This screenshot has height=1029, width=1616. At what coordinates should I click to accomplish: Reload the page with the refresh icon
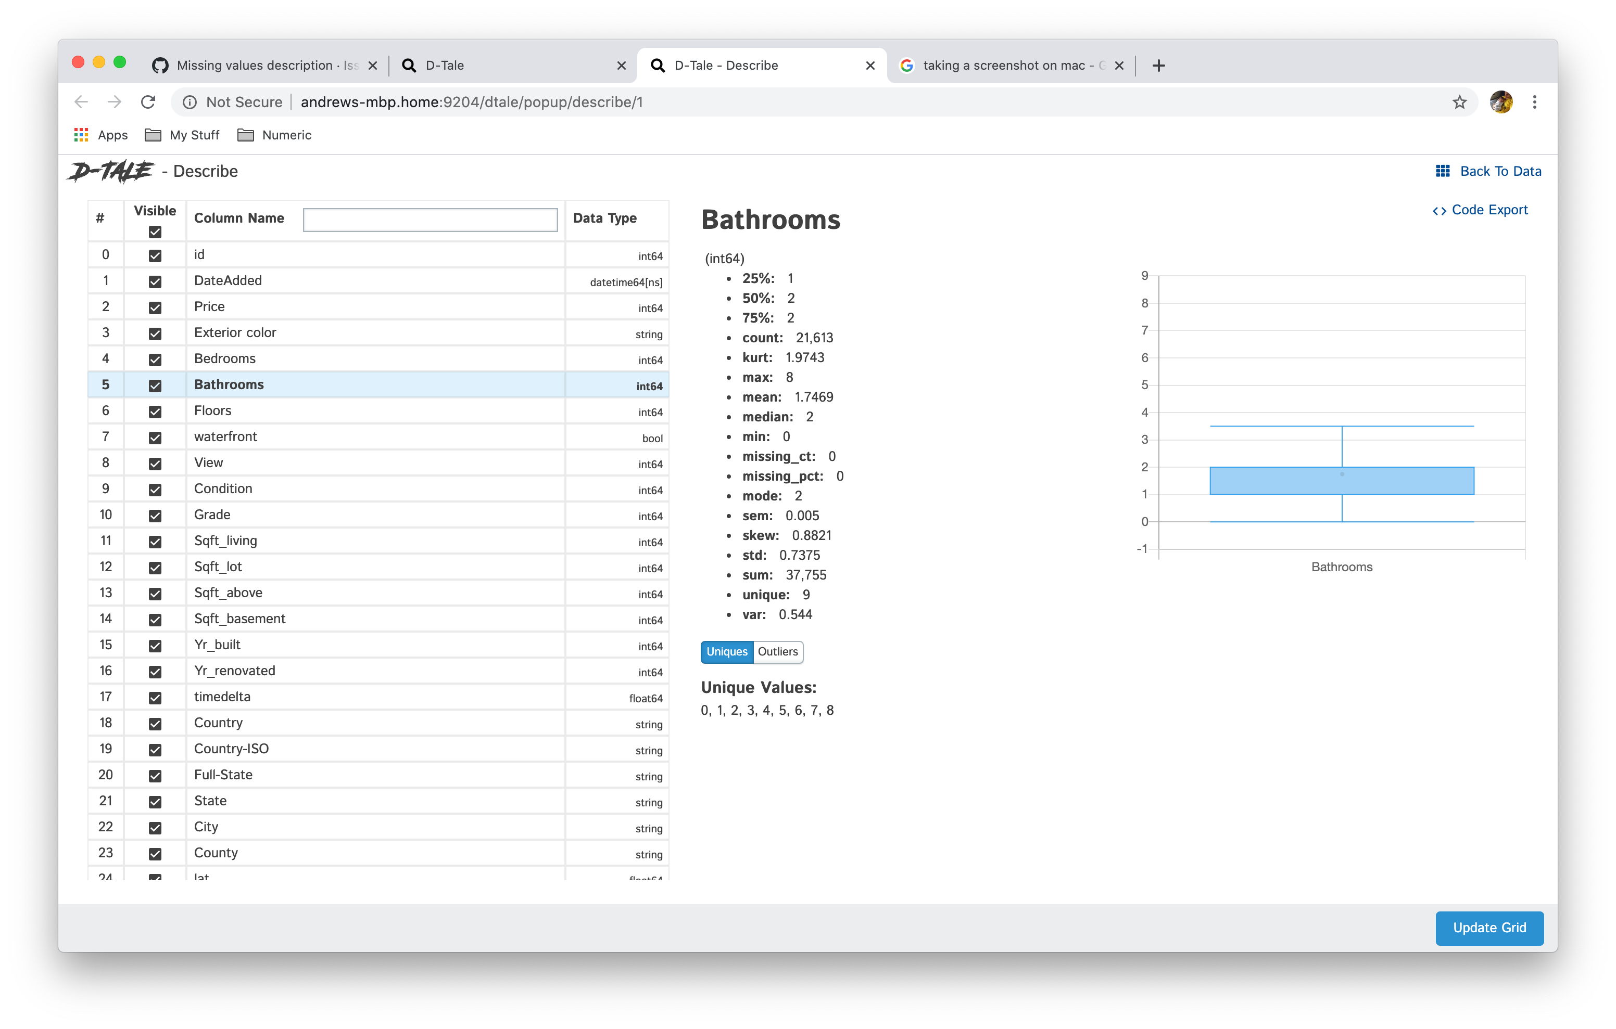pos(148,102)
